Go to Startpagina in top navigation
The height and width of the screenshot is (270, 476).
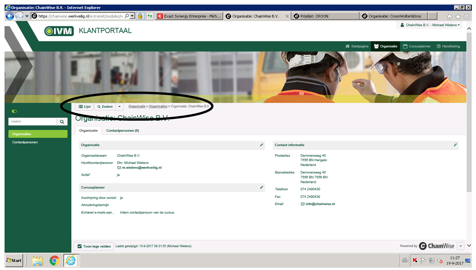[357, 46]
